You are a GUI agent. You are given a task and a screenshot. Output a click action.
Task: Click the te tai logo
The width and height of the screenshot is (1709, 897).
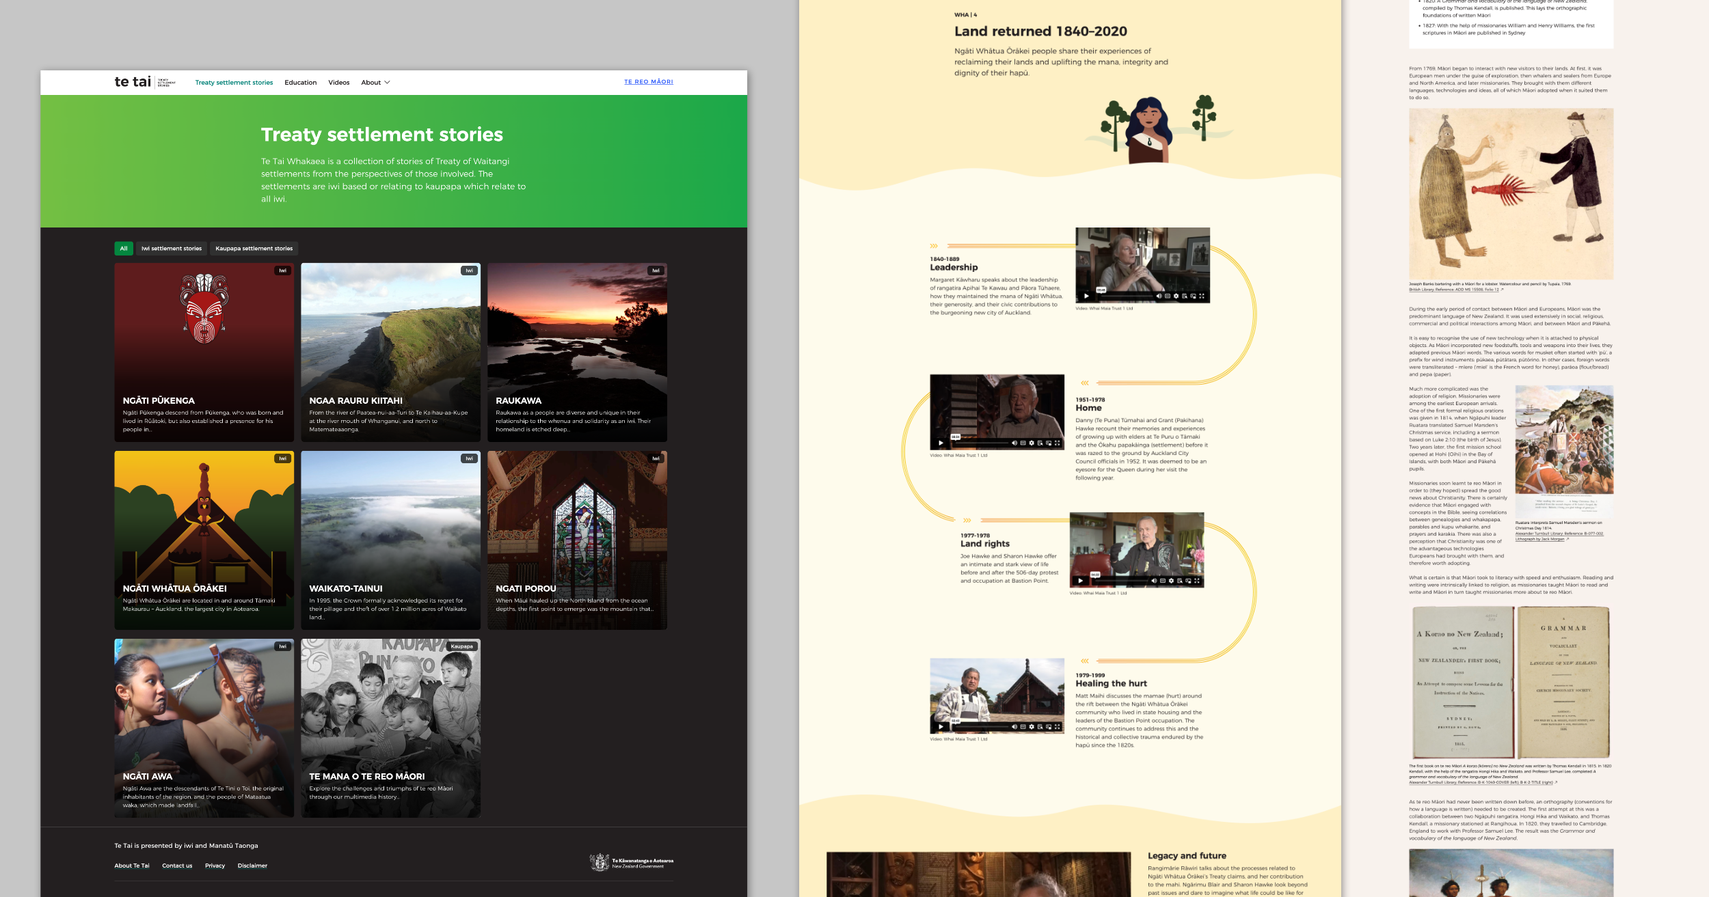point(133,82)
